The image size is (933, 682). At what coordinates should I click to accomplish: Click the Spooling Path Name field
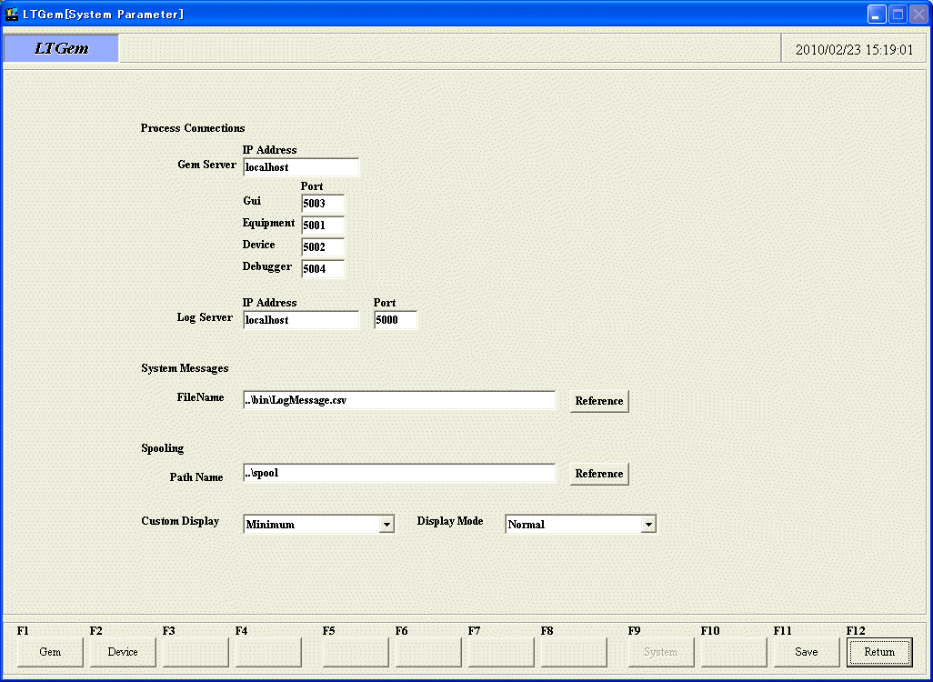click(398, 474)
